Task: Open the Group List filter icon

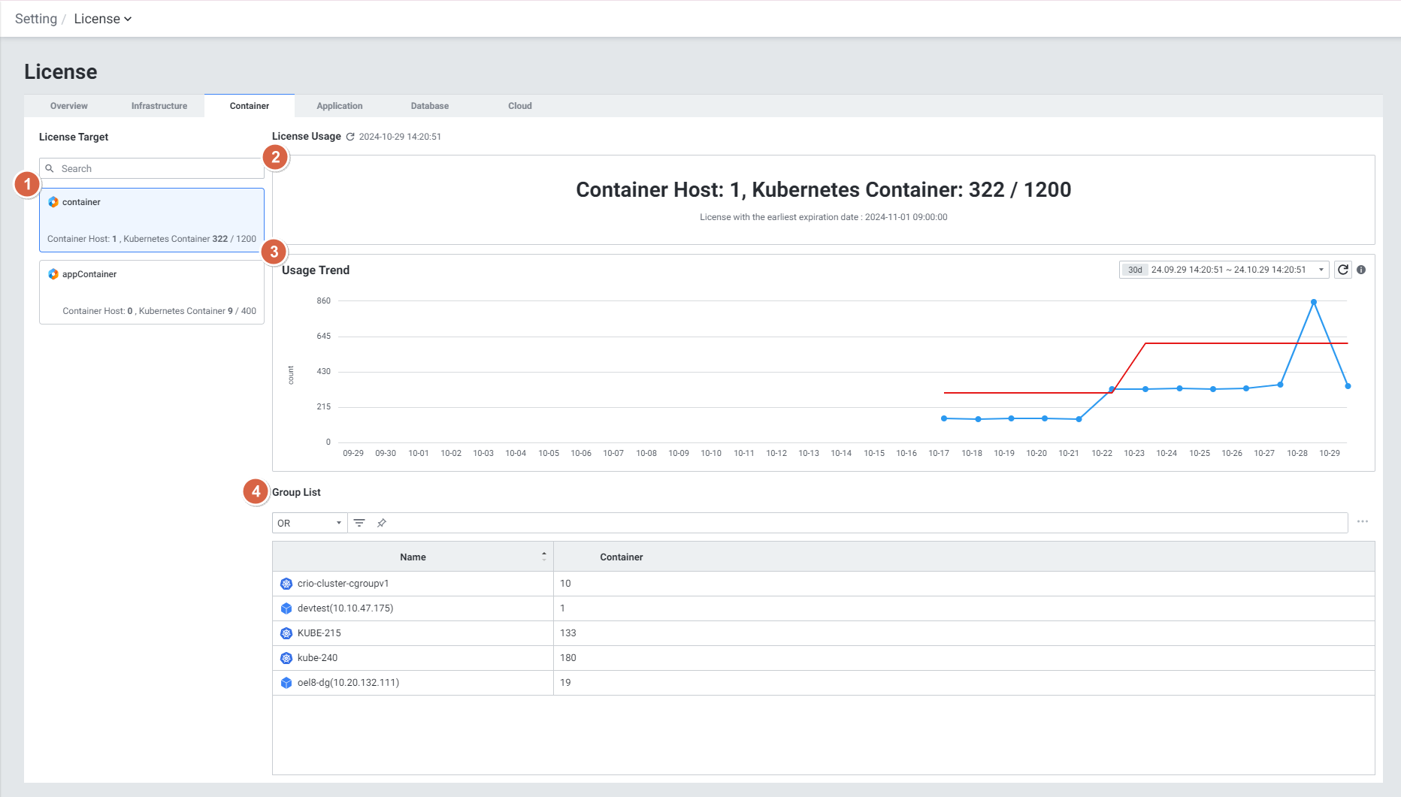Action: coord(359,523)
